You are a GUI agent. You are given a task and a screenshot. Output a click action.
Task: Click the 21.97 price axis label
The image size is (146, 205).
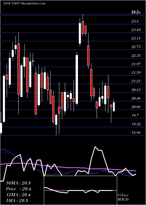(x=136, y=64)
